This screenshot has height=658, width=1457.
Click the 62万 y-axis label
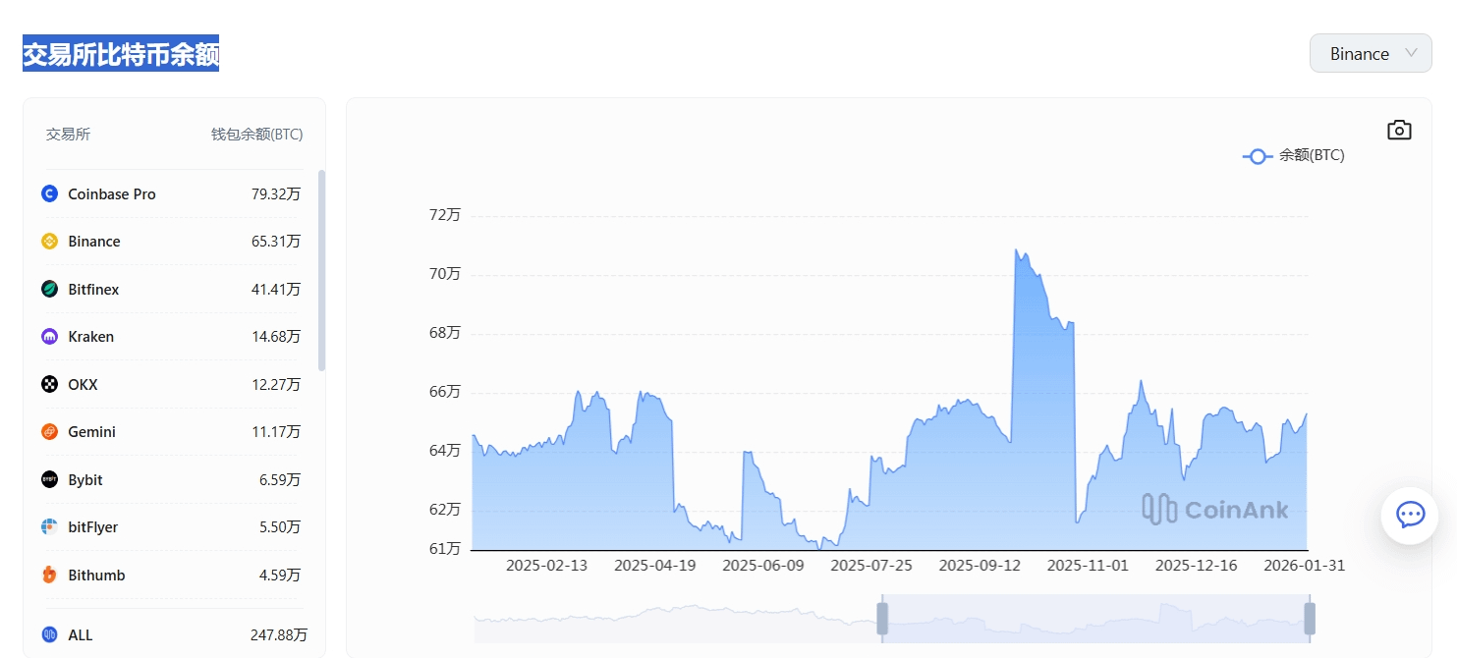[x=445, y=509]
